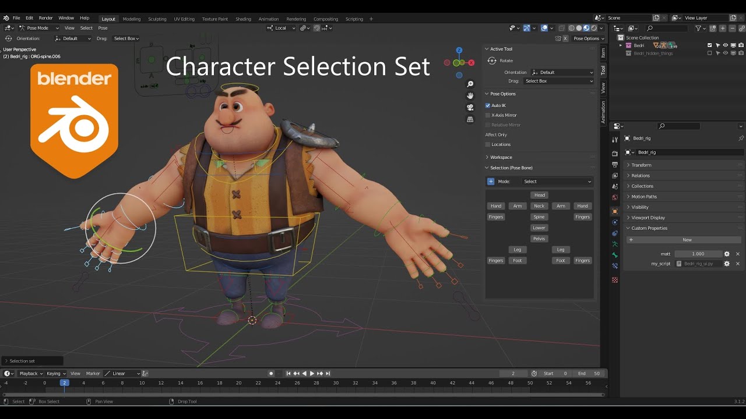746x419 pixels.
Task: Open the Bone properties tab icon
Action: point(614,255)
